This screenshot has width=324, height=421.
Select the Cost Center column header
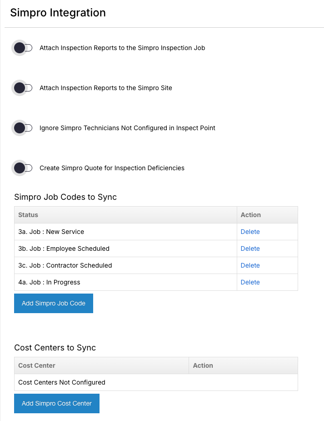[x=37, y=365]
